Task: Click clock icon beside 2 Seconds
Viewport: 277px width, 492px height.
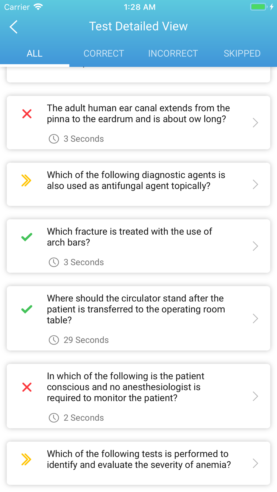Action: [54, 418]
